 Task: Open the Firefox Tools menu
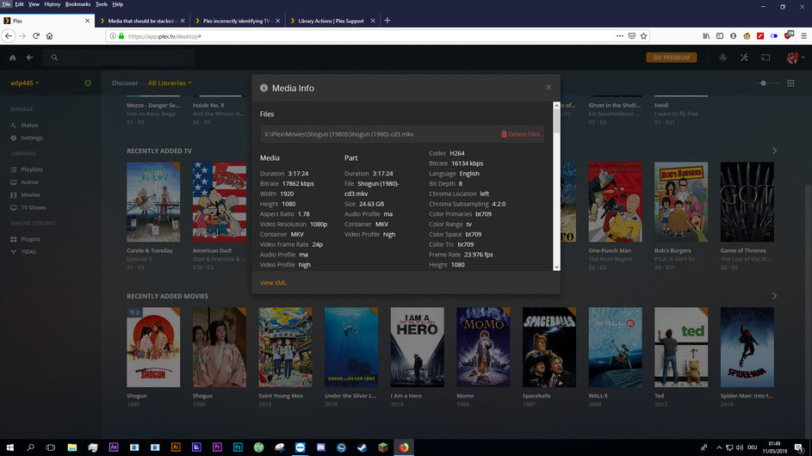tap(102, 4)
